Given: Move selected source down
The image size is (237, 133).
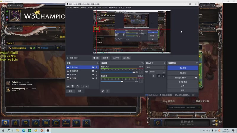Looking at the screenshot, I should 87,86.
